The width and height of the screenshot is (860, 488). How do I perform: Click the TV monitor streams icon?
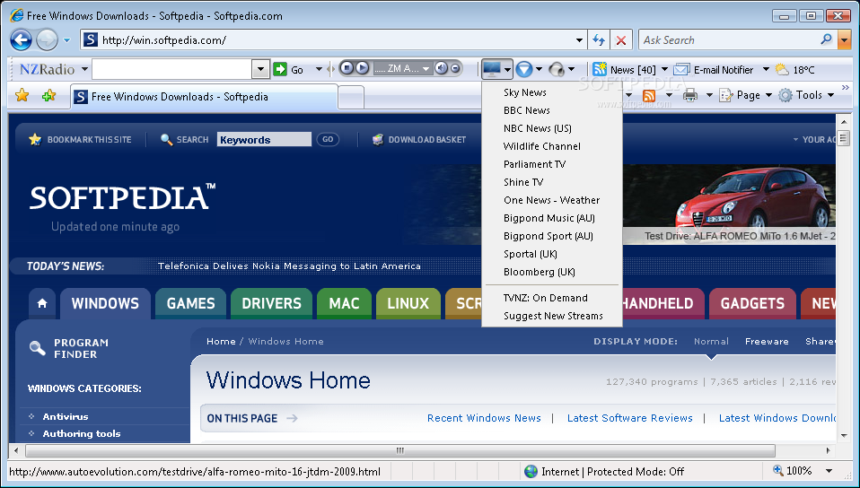click(x=492, y=69)
